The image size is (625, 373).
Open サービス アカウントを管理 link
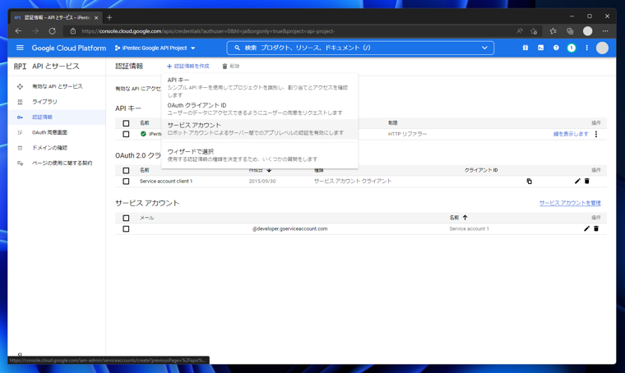(570, 203)
